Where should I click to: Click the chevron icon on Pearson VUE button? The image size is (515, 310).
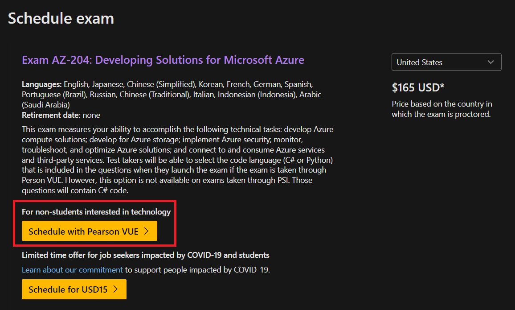click(x=147, y=231)
